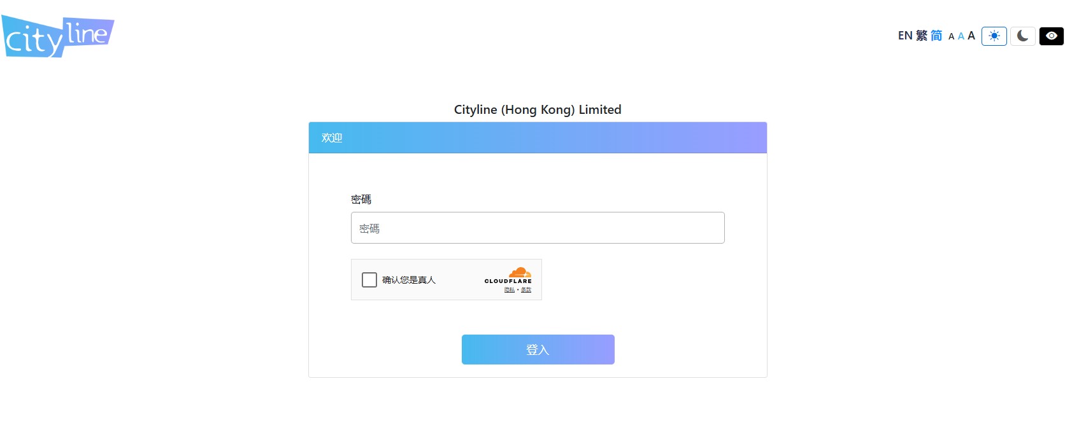The height and width of the screenshot is (430, 1079).
Task: Click the 登入 login button
Action: [x=538, y=350]
